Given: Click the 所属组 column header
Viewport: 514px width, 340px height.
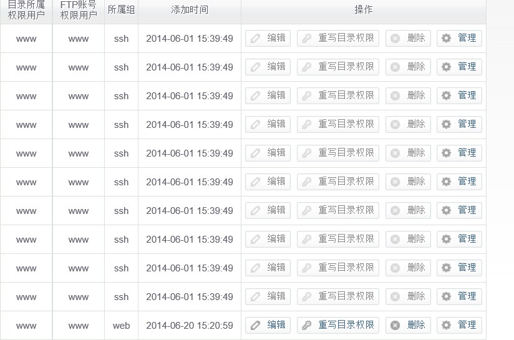Looking at the screenshot, I should (x=121, y=10).
